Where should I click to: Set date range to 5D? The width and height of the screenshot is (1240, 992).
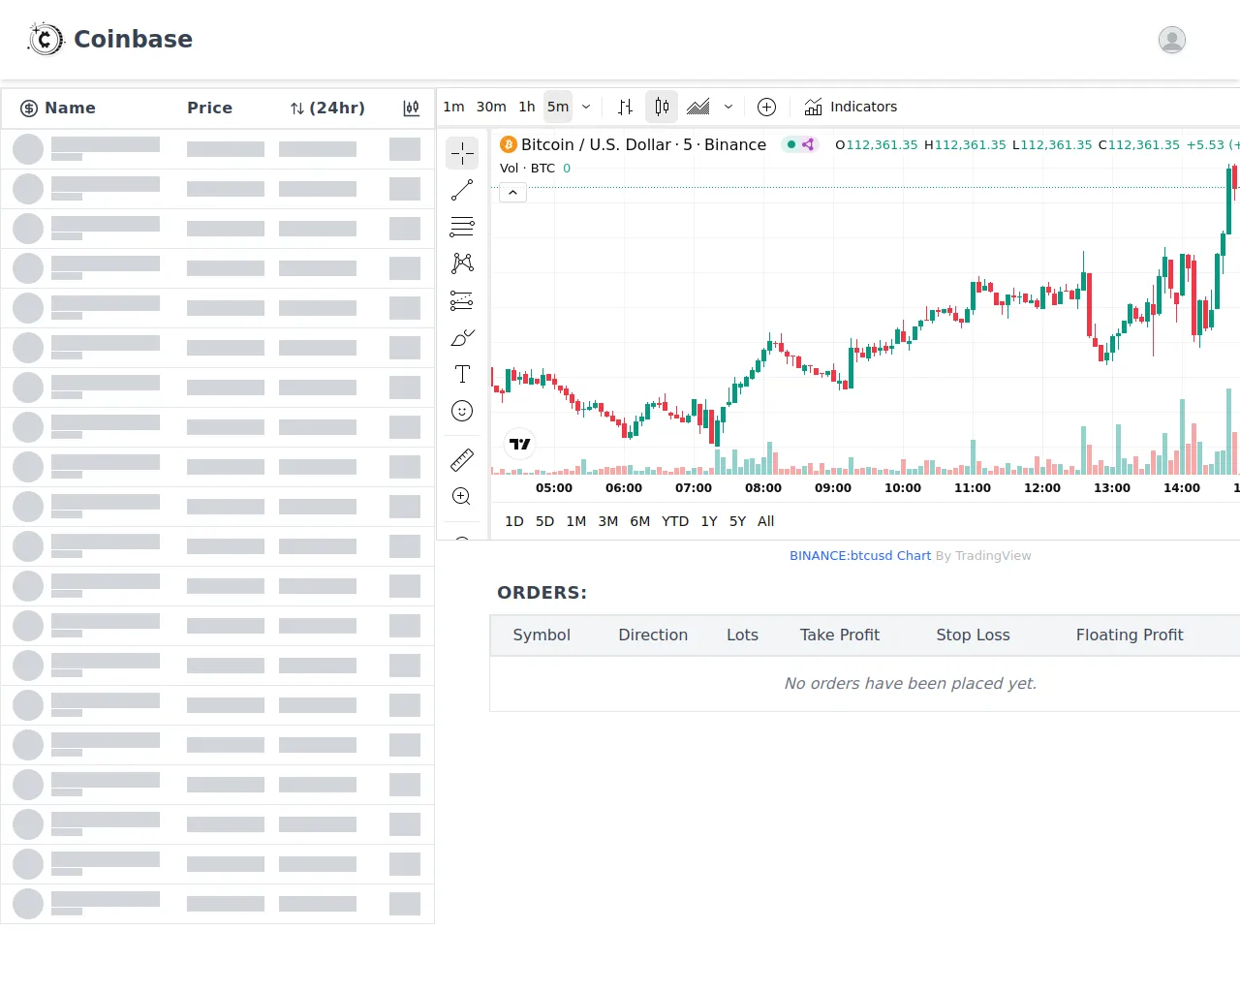(x=545, y=521)
